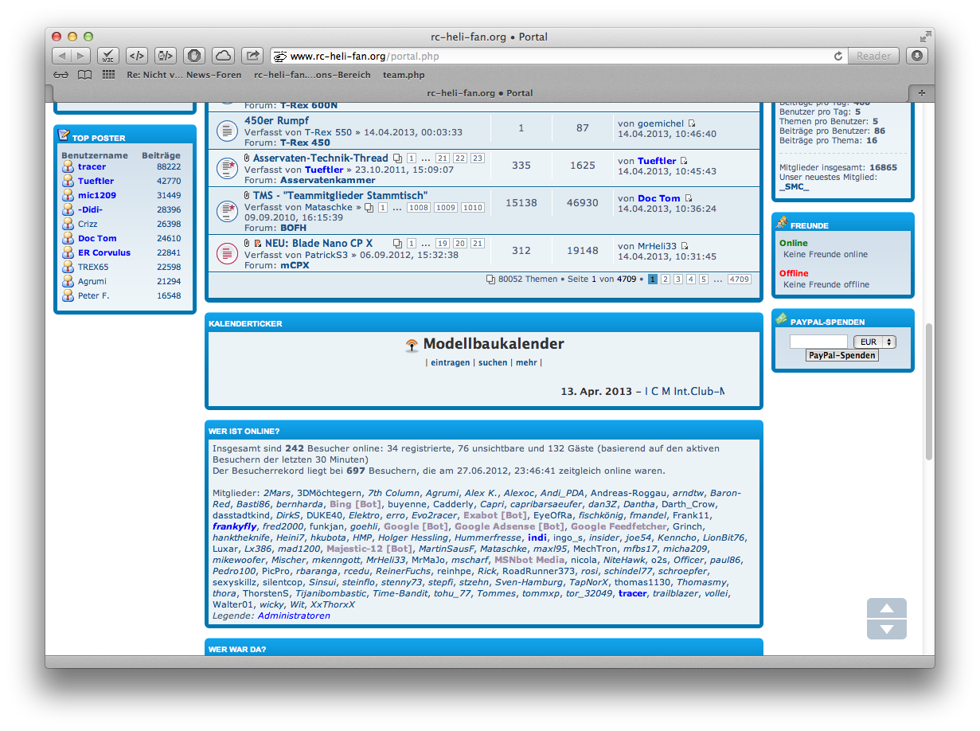This screenshot has width=980, height=731.
Task: Click the icon in the FREUNDE panel header
Action: click(782, 221)
